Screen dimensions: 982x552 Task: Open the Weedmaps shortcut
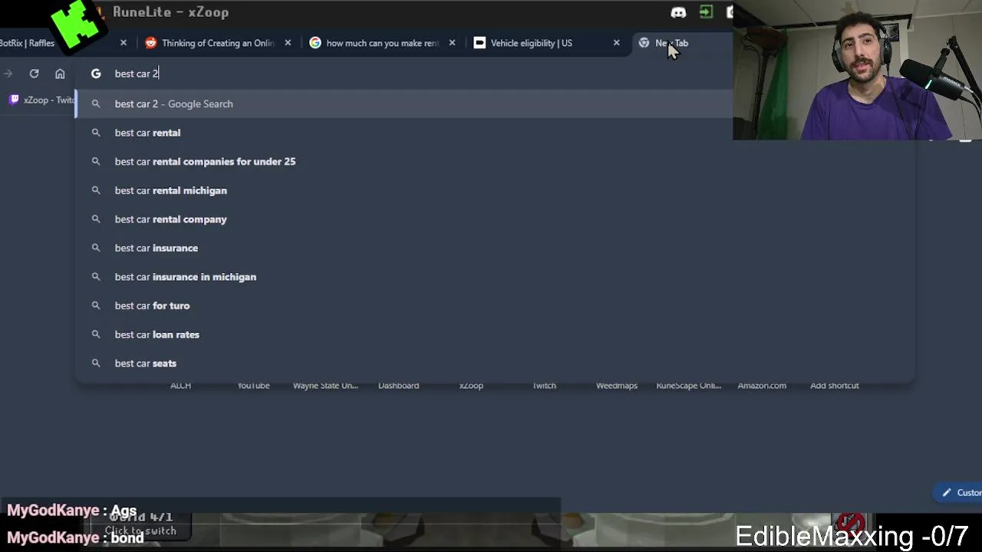pyautogui.click(x=617, y=386)
